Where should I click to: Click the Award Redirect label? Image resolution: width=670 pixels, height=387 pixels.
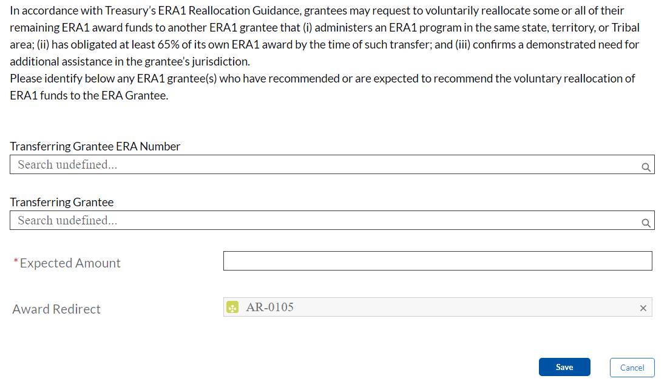(56, 309)
